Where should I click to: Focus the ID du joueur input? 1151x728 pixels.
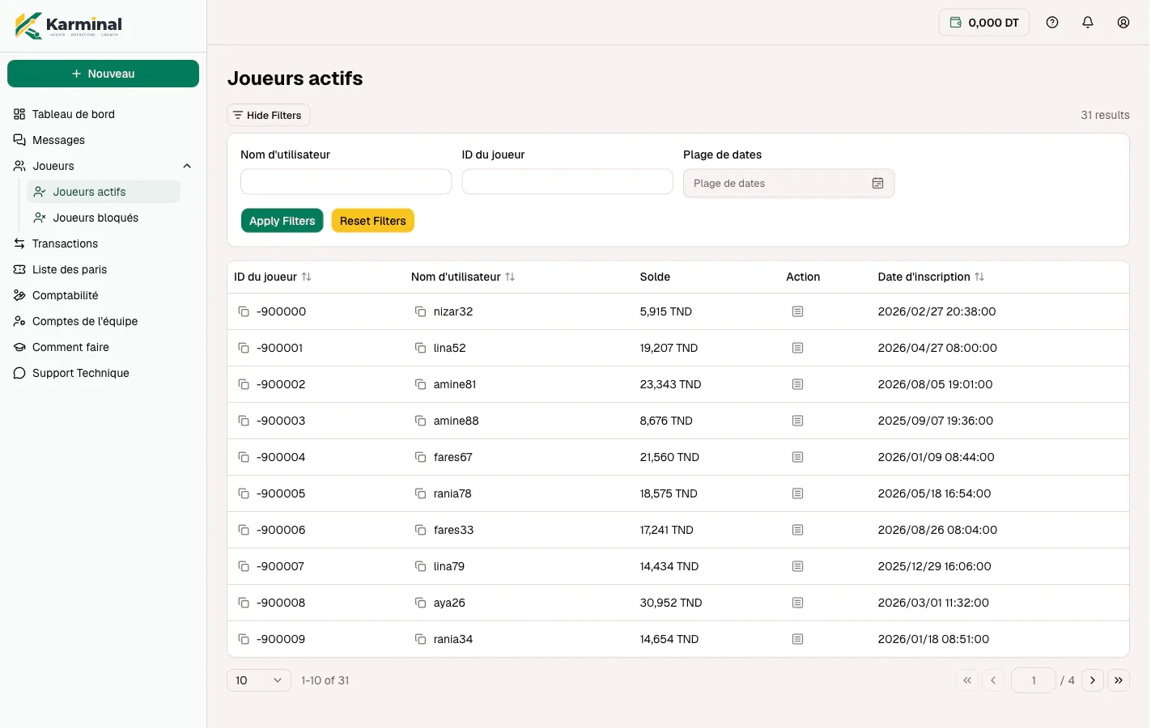click(x=567, y=182)
